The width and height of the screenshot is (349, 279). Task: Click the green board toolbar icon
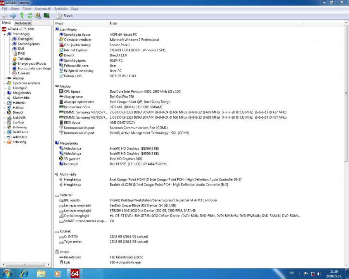(x=47, y=15)
